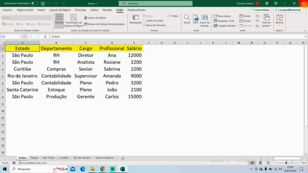Open Modos de Exibição Personalizados
Image resolution: width=308 pixels, height=173 pixels.
click(x=104, y=24)
